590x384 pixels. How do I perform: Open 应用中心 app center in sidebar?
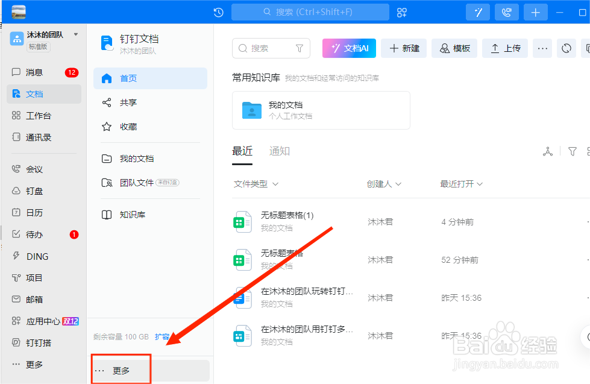pos(44,321)
